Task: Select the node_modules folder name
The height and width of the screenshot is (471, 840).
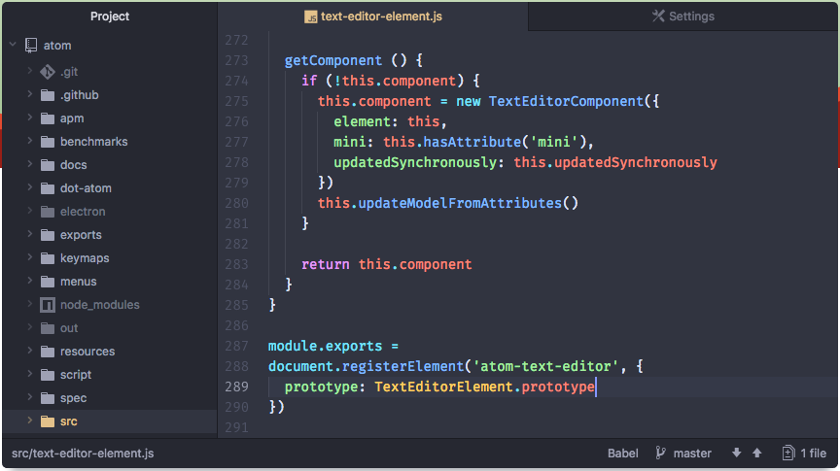Action: (99, 305)
